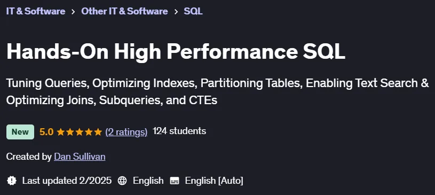
Task: Click chevron separator before SQL breadcrumb
Action: click(x=176, y=11)
